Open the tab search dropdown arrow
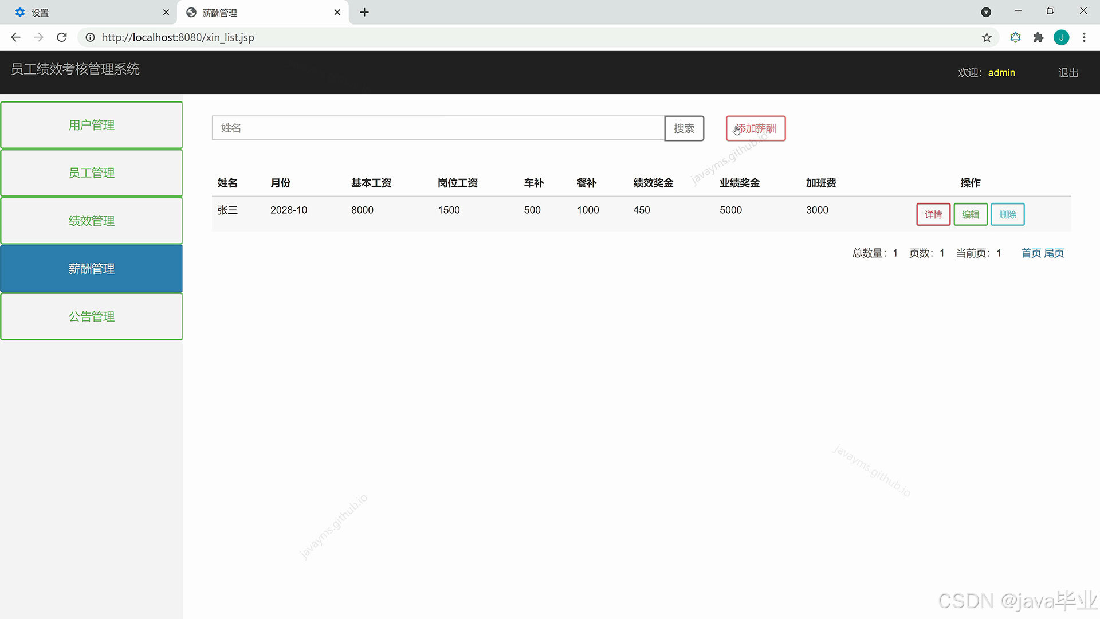Image resolution: width=1100 pixels, height=619 pixels. click(986, 12)
